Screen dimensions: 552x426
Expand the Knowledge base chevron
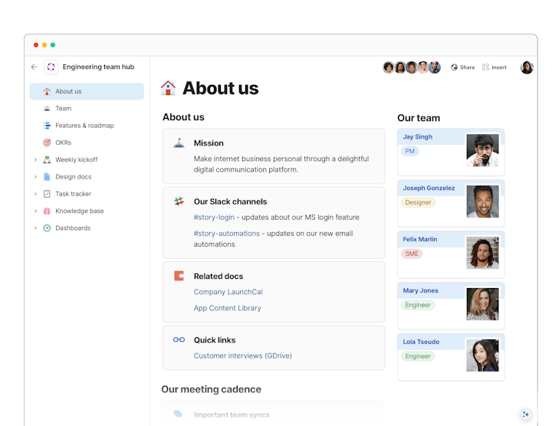[35, 211]
